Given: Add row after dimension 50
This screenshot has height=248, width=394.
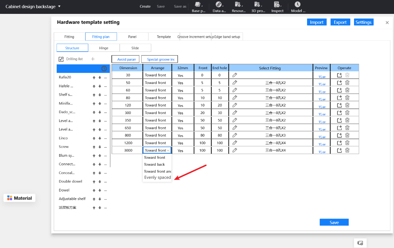Looking at the screenshot, I should tap(339, 82).
